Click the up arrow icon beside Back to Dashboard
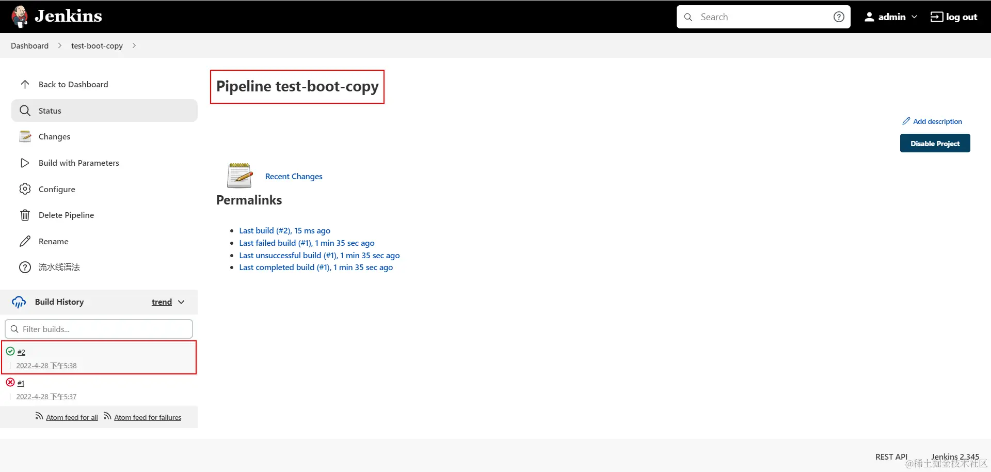The height and width of the screenshot is (472, 991). 25,84
